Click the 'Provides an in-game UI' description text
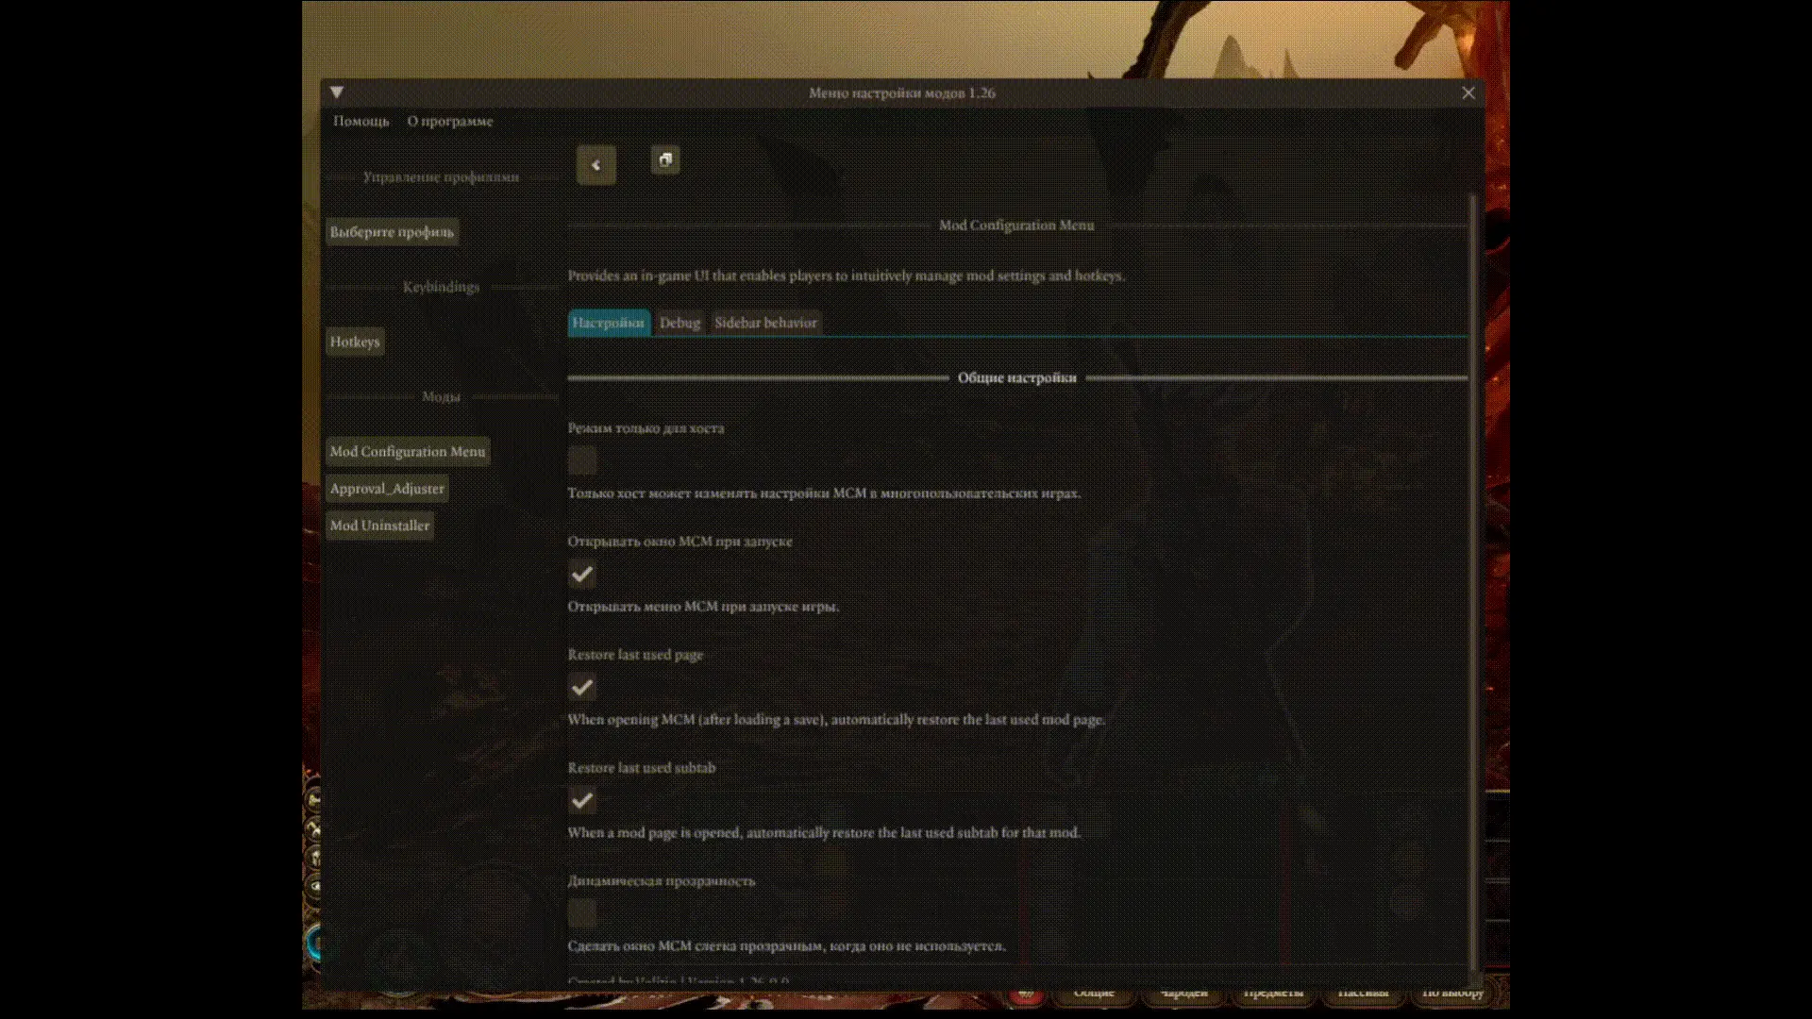Viewport: 1812px width, 1019px height. coord(846,276)
